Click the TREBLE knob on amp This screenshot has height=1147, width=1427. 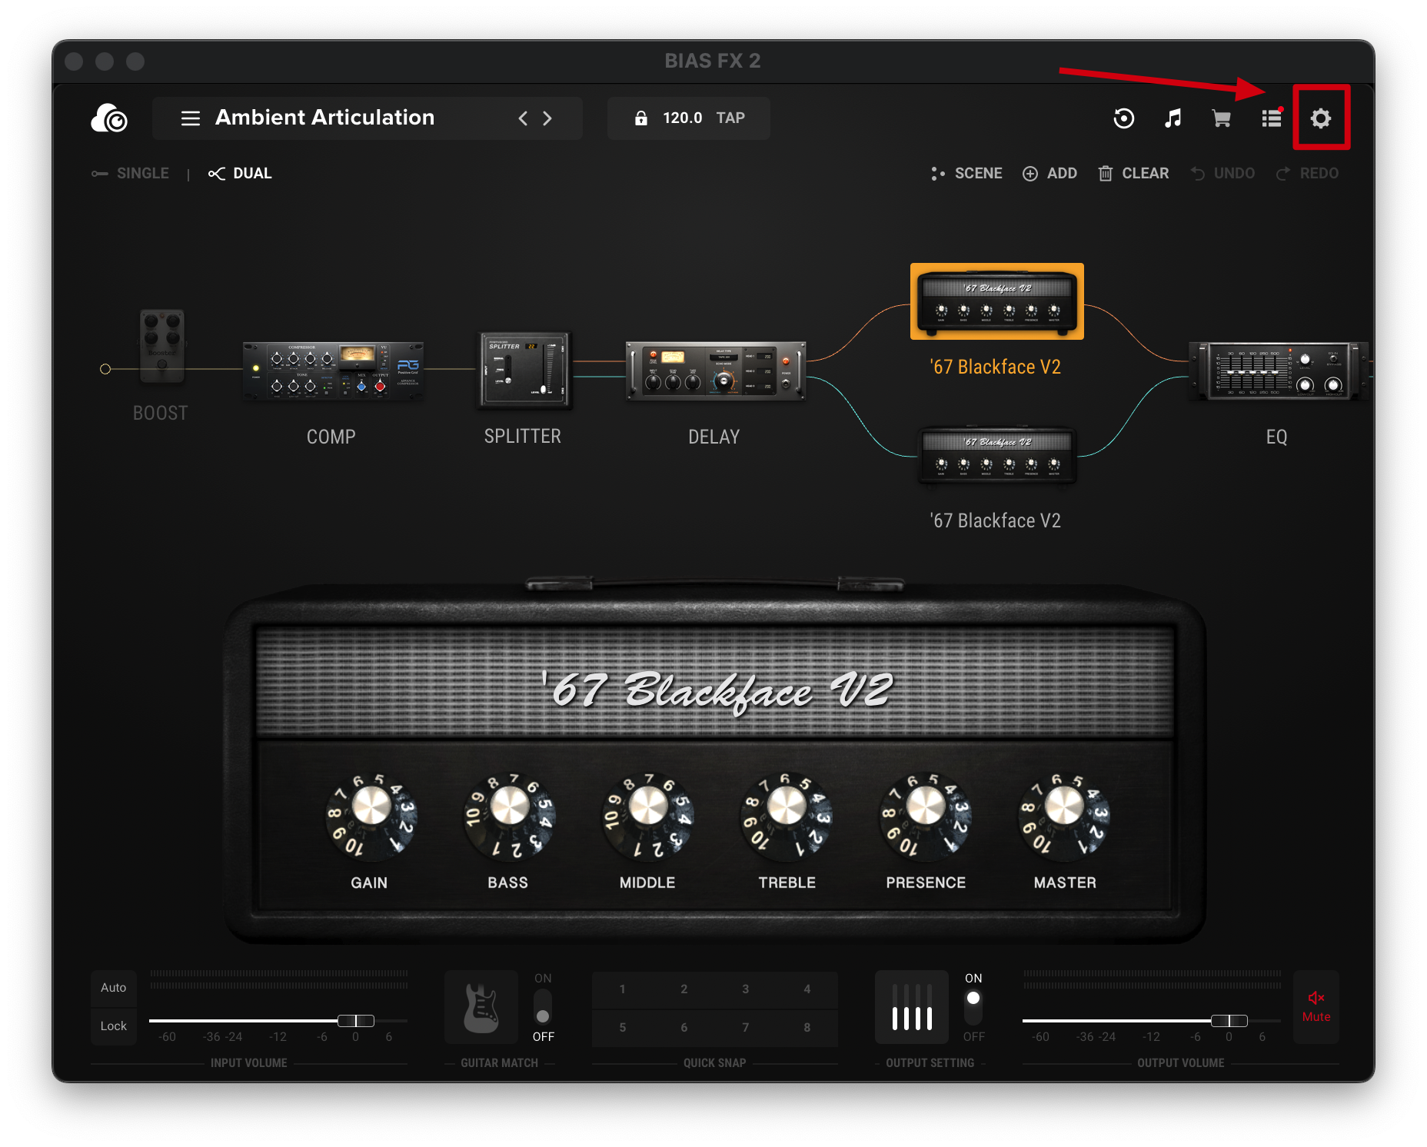tap(787, 815)
